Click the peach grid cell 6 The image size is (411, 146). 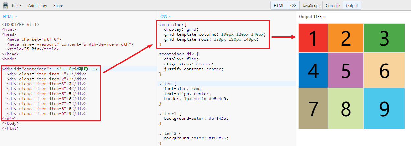tap(384, 70)
